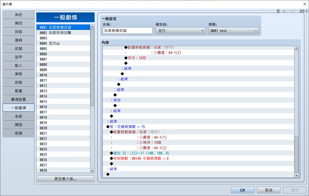Switch to the 軍隊 tab
Image resolution: width=309 pixels, height=196 pixels.
tap(19, 74)
